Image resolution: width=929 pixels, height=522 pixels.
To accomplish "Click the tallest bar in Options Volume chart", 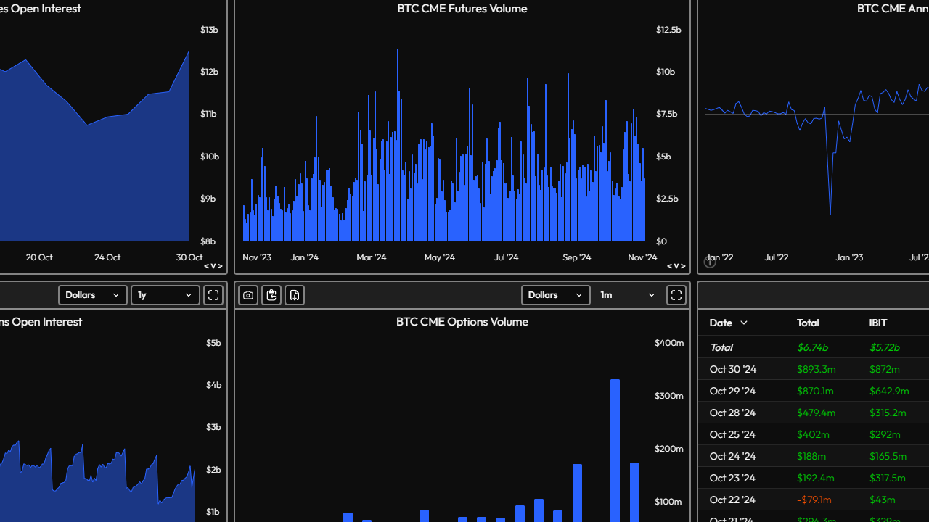I will [x=615, y=450].
